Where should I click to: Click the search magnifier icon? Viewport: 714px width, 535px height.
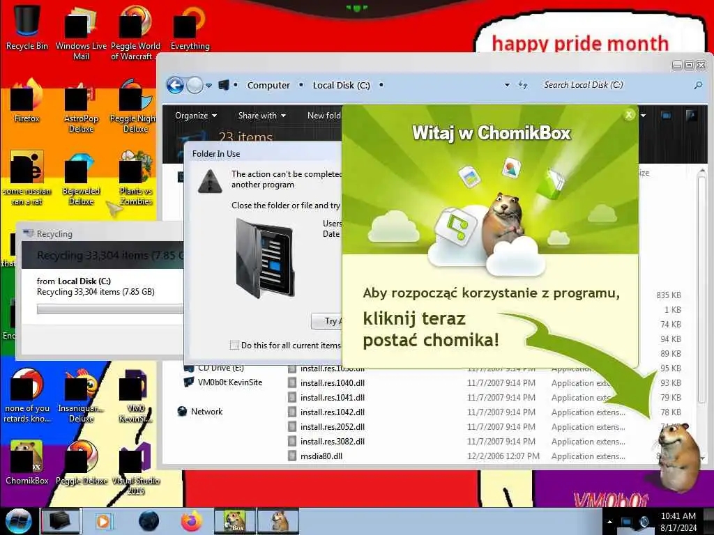pyautogui.click(x=697, y=85)
